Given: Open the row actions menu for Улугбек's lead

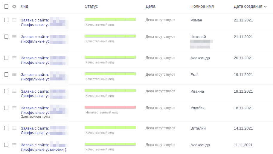Looking at the screenshot, I should [14, 108].
